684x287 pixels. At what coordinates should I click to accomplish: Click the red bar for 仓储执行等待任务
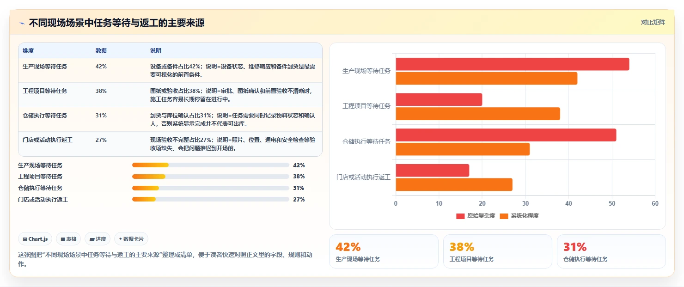coord(506,135)
